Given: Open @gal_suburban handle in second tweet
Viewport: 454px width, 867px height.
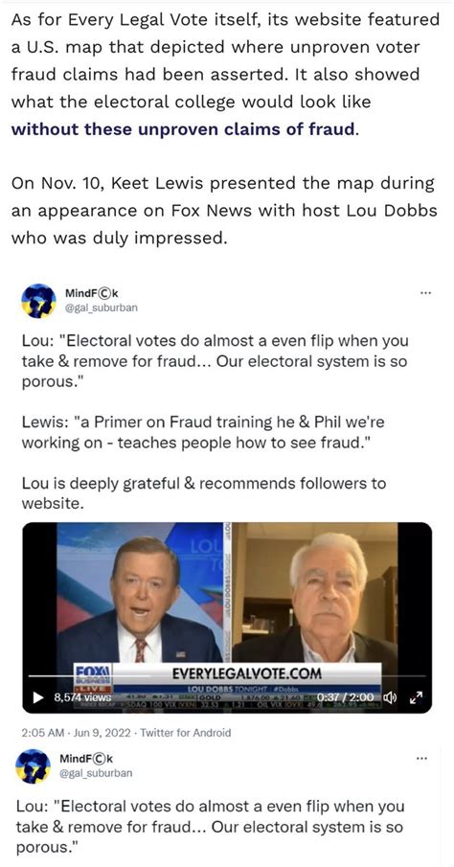Looking at the screenshot, I should [x=99, y=772].
